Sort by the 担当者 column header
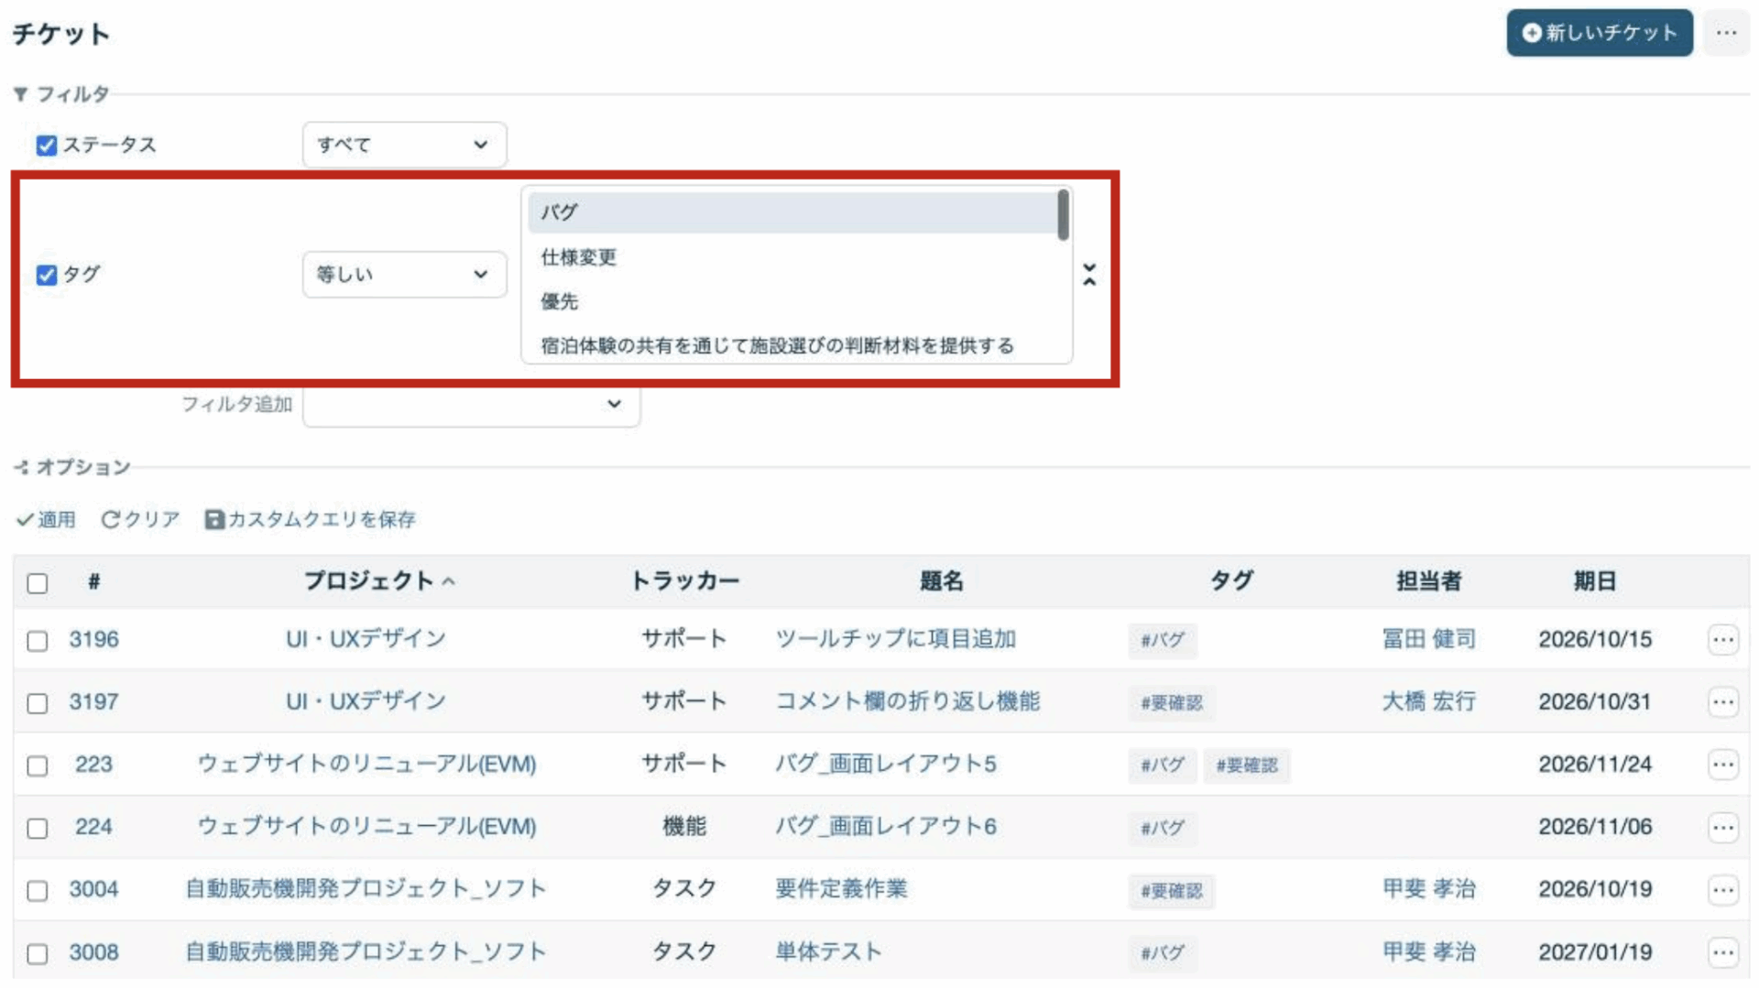The height and width of the screenshot is (988, 1759). click(x=1428, y=581)
